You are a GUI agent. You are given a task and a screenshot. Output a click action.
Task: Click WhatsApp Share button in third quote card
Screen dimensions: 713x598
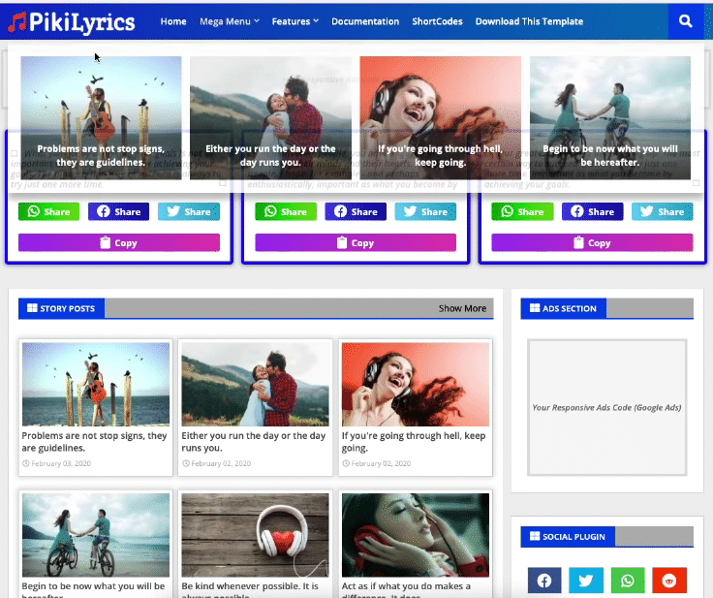click(x=522, y=211)
